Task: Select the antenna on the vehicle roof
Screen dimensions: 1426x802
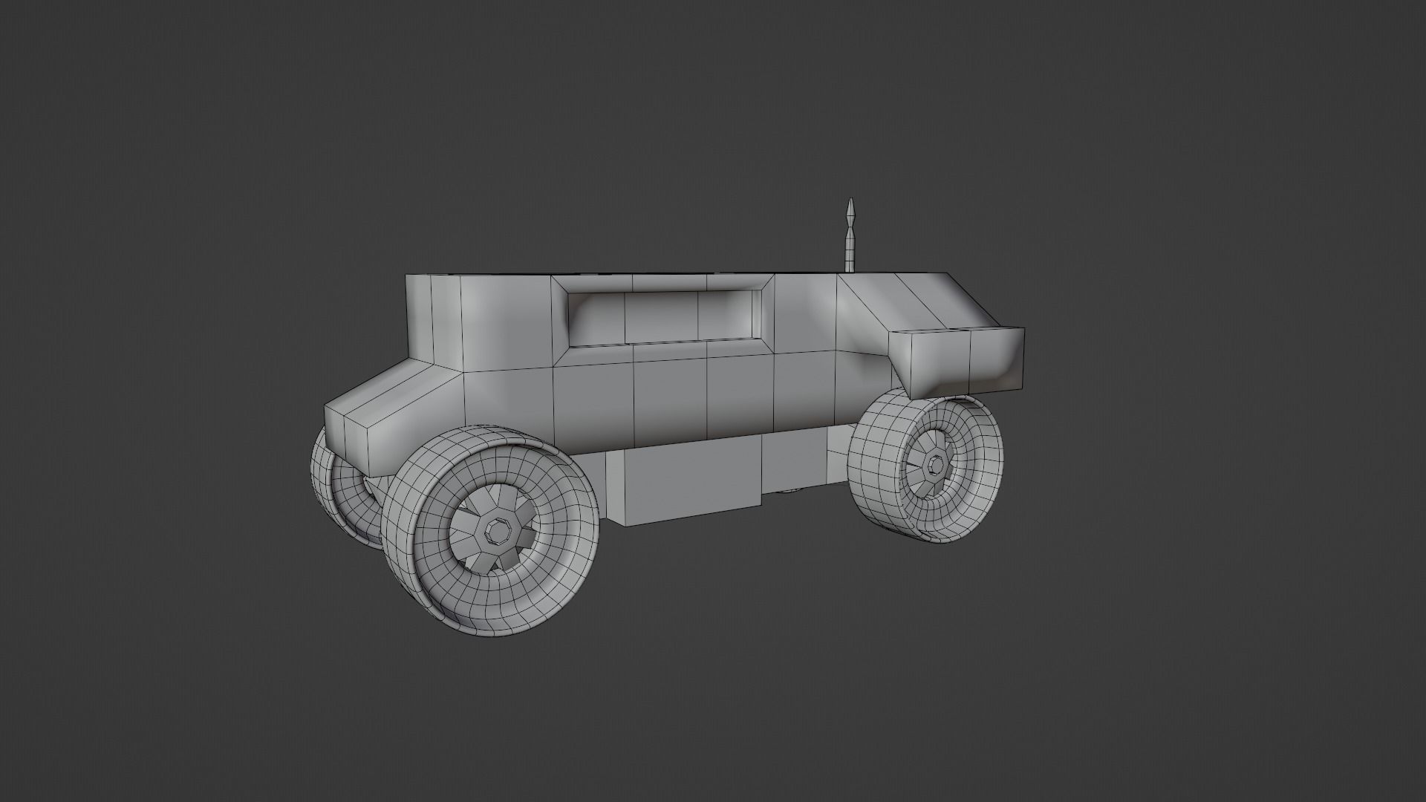Action: (850, 236)
